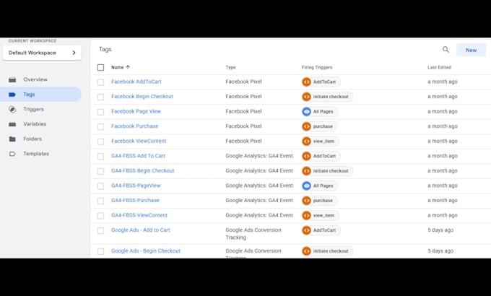This screenshot has height=296, width=491.
Task: Click purchase trigger icon on Facebook Purchase row
Action: (x=306, y=126)
